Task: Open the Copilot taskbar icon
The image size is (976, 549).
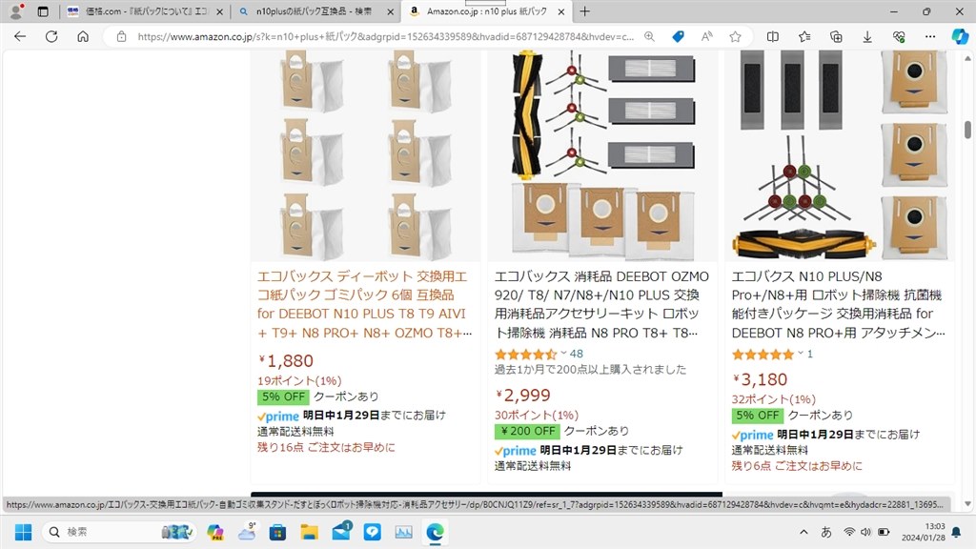Action: 215,532
